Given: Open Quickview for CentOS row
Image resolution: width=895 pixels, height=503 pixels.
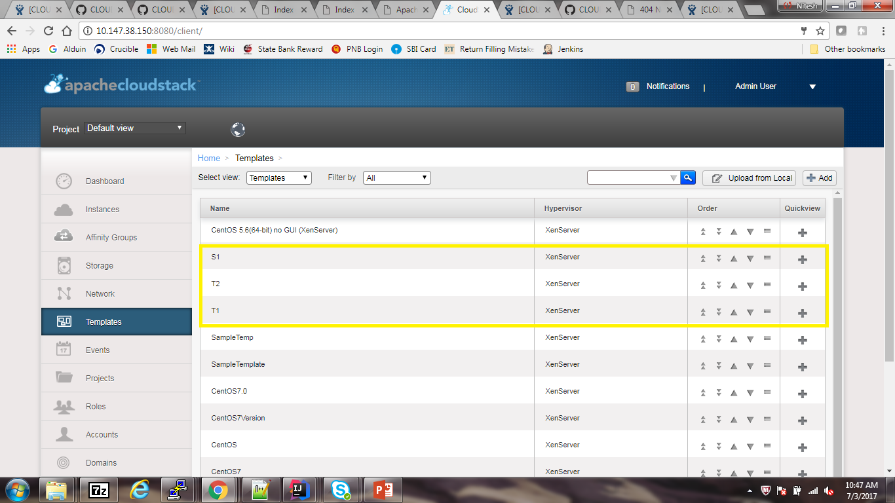Looking at the screenshot, I should [803, 447].
